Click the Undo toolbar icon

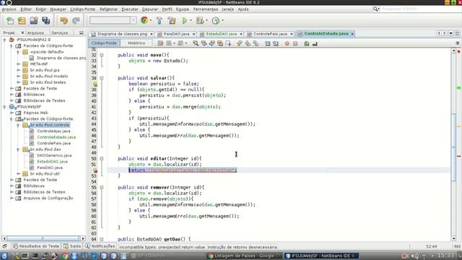(x=64, y=21)
